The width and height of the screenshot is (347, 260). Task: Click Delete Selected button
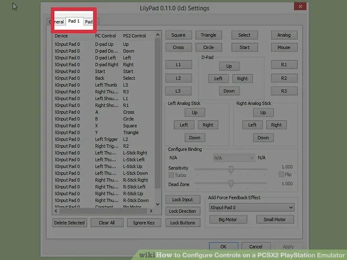70,223
